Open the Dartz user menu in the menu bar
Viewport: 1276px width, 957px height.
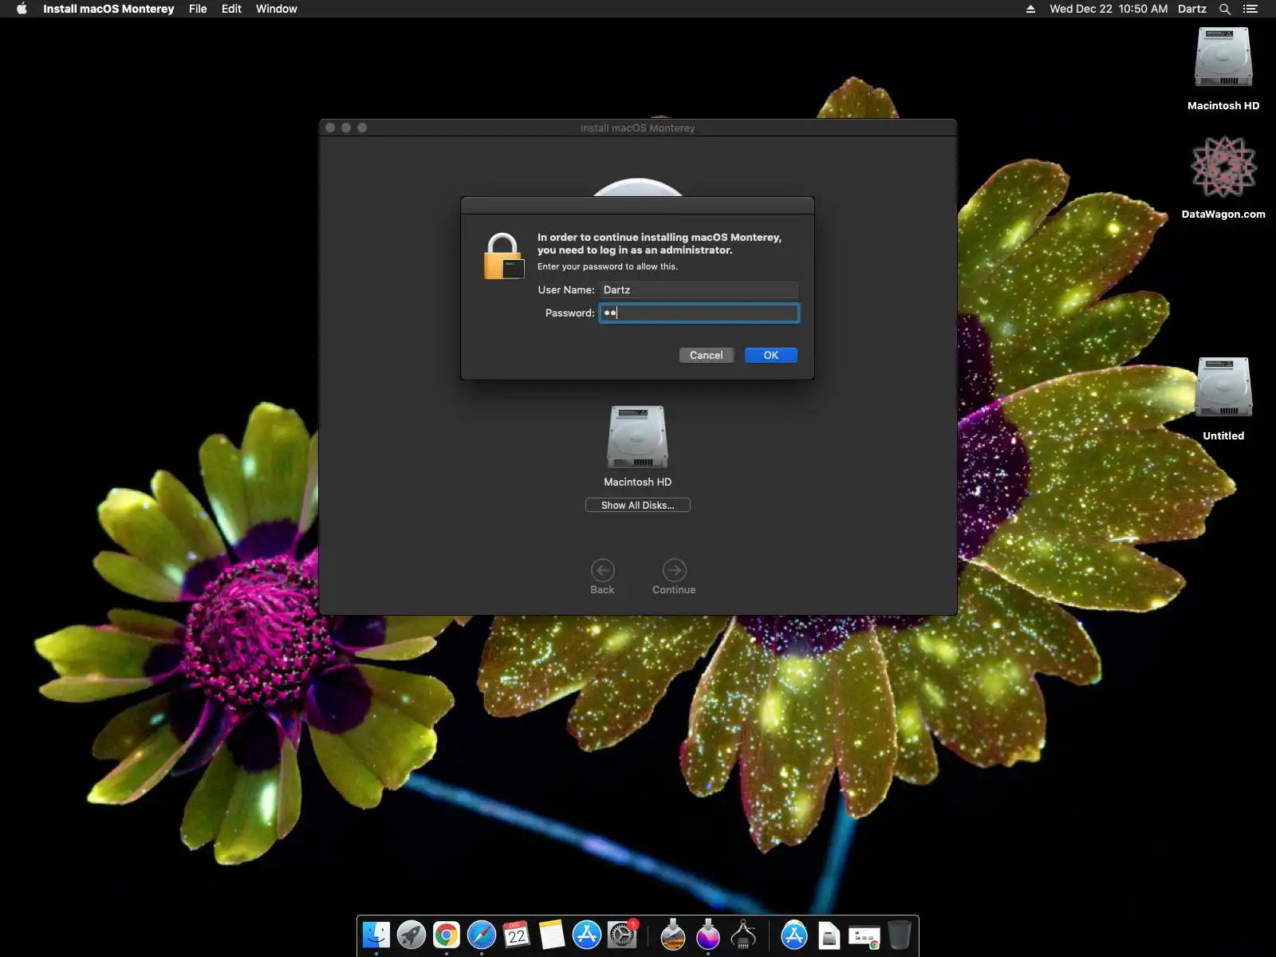[1192, 9]
